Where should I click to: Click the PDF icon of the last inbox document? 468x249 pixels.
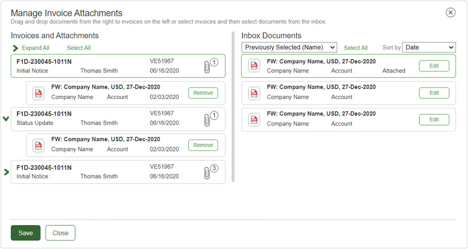tap(254, 120)
